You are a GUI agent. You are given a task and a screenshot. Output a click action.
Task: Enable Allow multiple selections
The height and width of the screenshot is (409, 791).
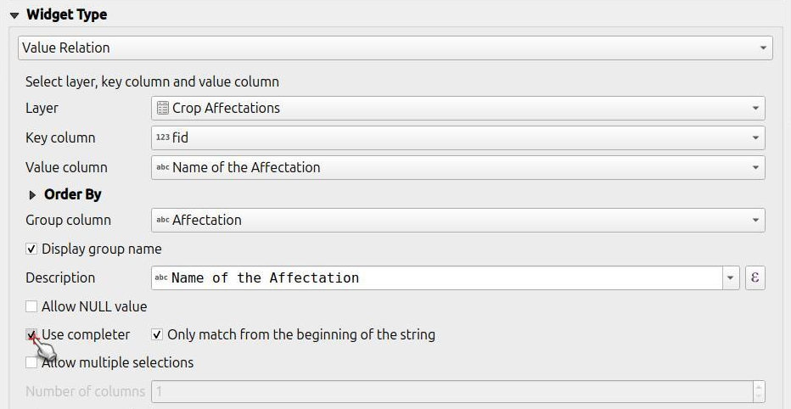pyautogui.click(x=31, y=362)
